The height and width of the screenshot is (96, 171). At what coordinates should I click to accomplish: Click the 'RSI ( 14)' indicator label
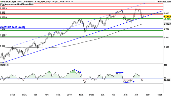4,65
